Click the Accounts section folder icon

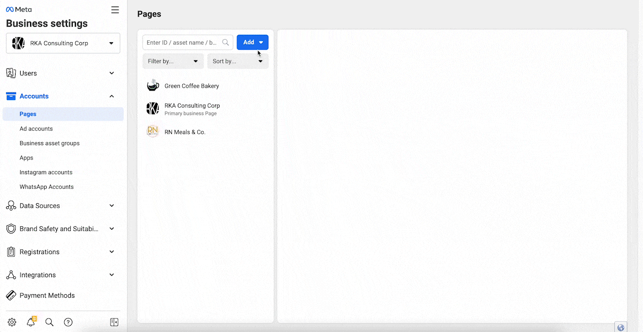(x=11, y=96)
